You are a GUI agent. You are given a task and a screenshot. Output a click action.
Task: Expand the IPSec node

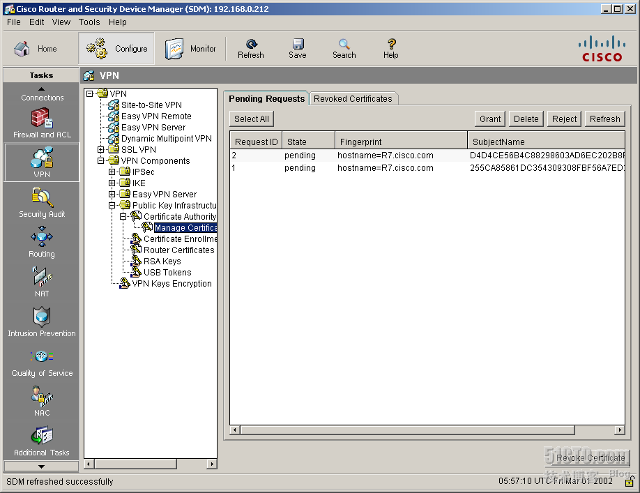coord(112,172)
